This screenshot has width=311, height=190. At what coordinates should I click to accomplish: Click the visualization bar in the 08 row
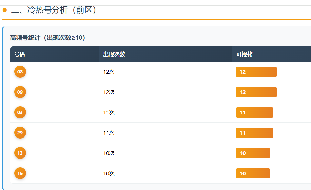point(256,72)
